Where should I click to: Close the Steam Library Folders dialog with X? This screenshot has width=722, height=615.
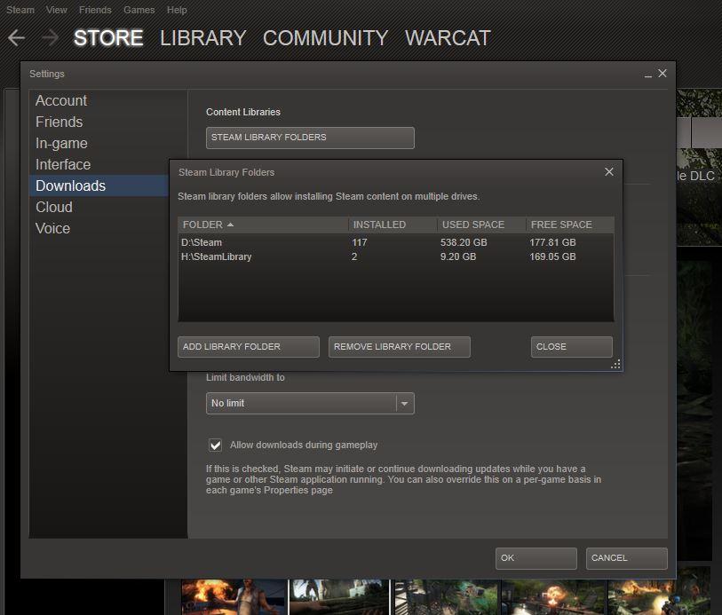tap(608, 172)
